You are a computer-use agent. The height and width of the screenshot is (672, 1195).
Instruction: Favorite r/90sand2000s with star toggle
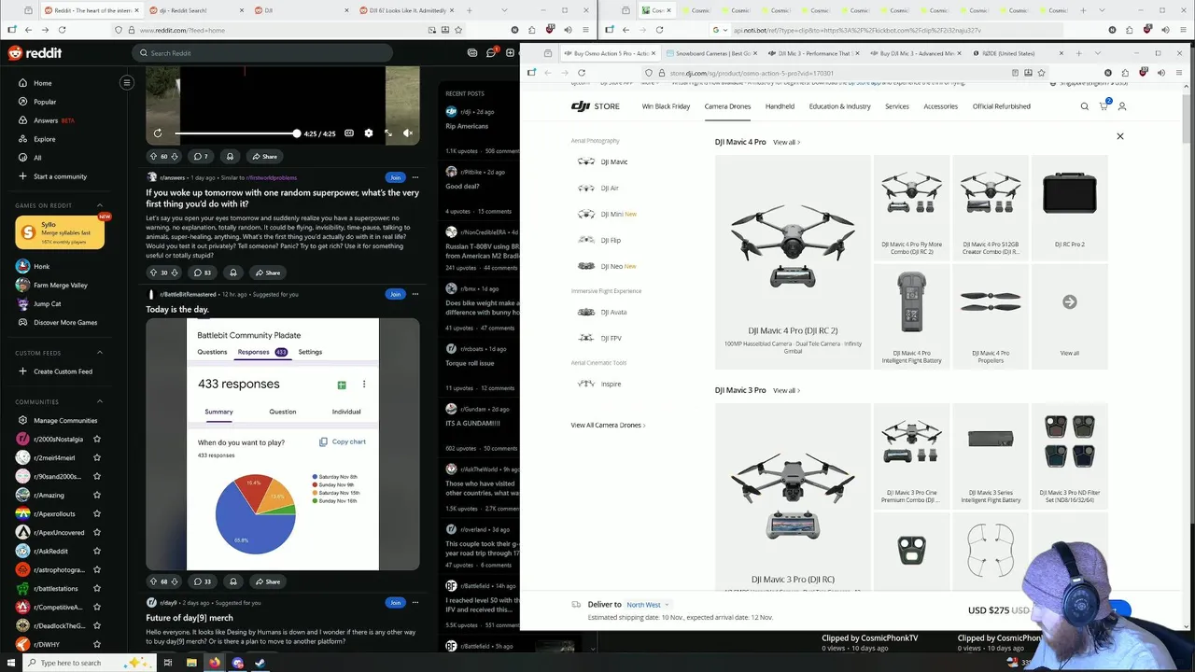(97, 476)
